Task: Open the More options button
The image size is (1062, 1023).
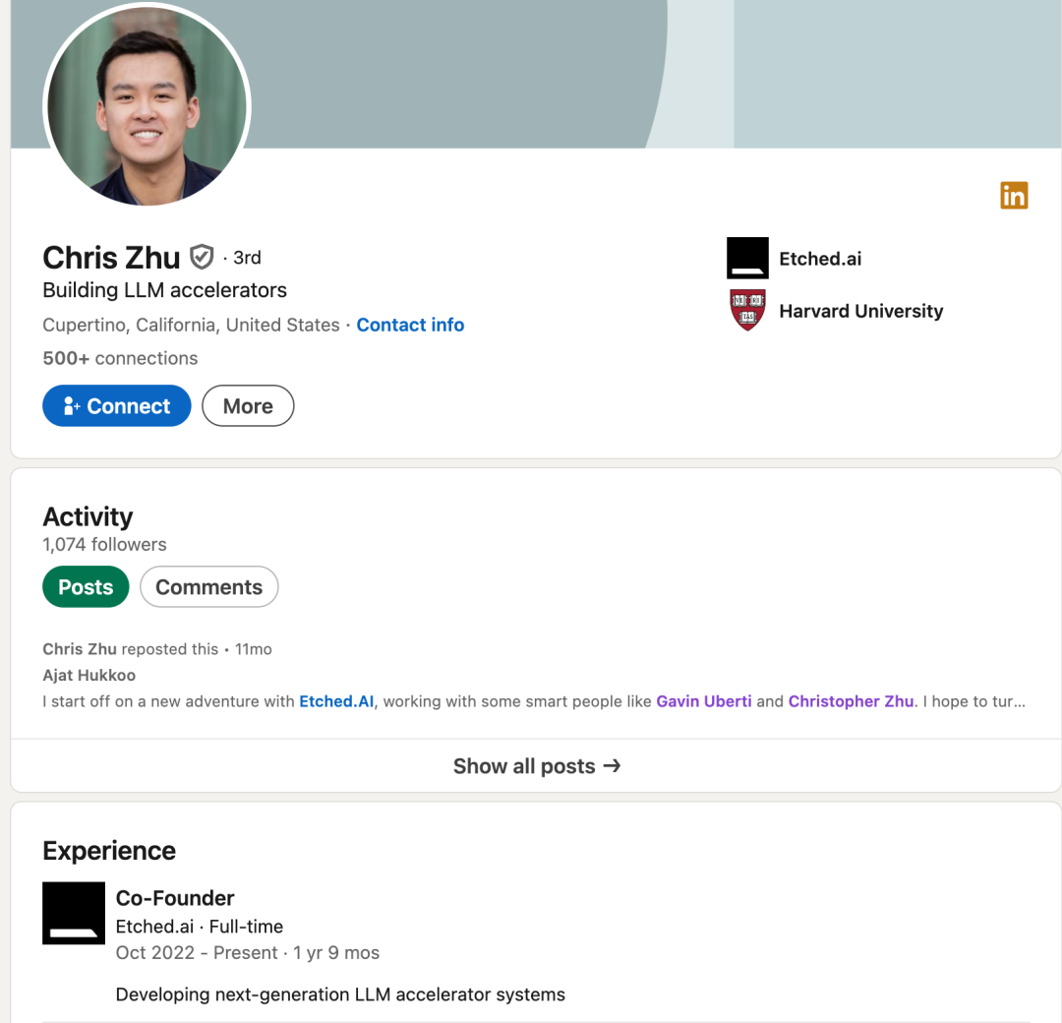Action: (248, 406)
